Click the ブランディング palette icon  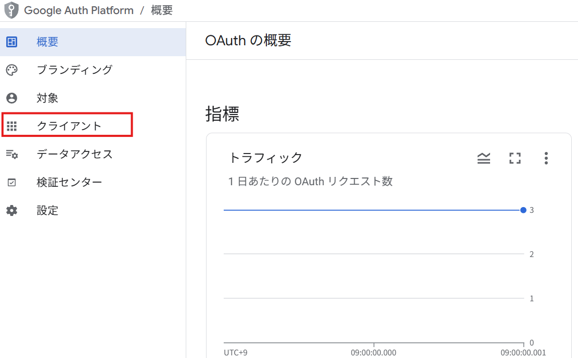point(12,70)
